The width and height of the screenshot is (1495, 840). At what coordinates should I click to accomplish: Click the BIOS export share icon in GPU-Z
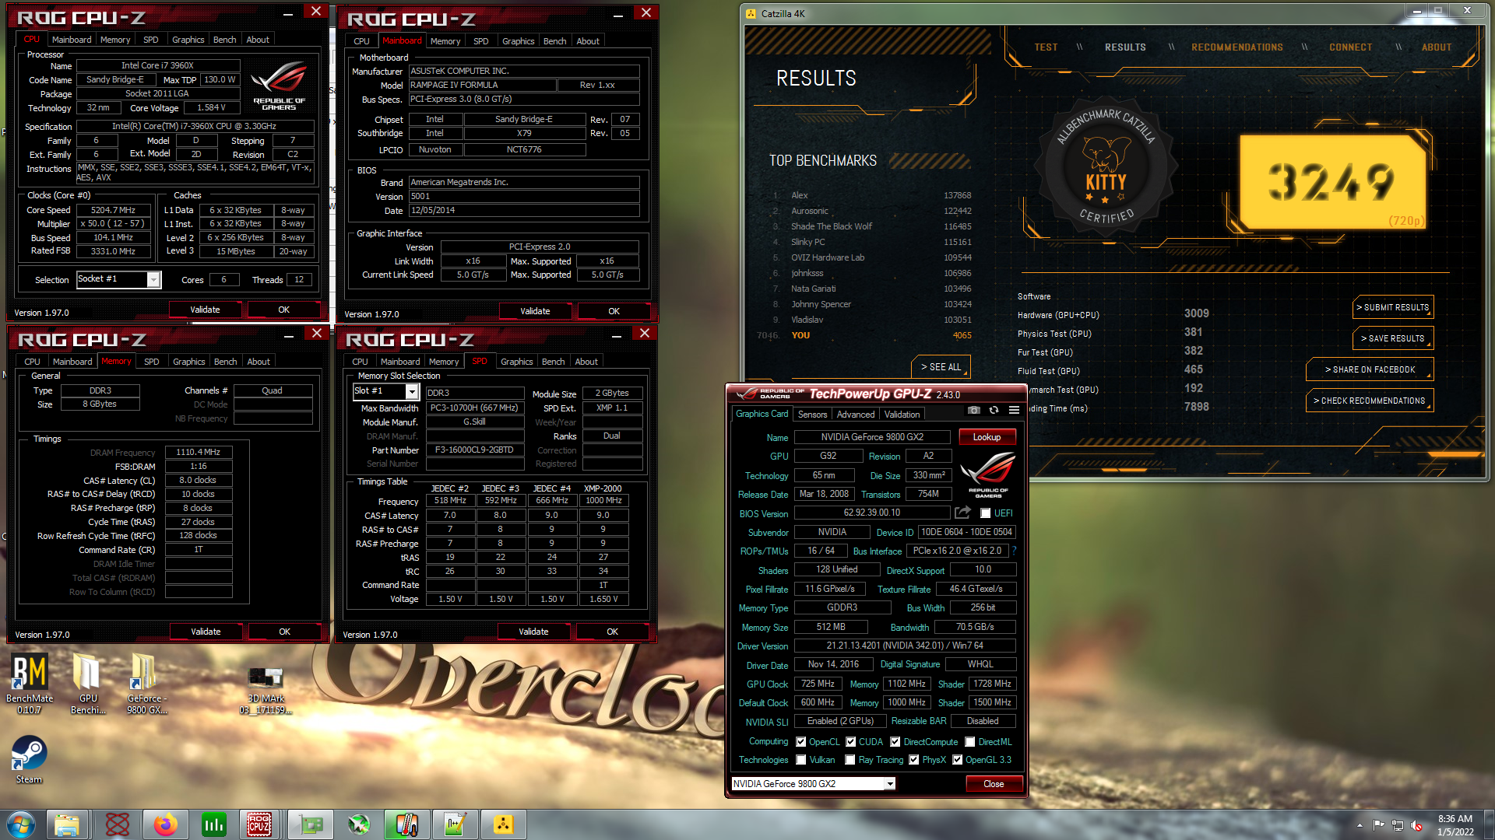[x=963, y=513]
